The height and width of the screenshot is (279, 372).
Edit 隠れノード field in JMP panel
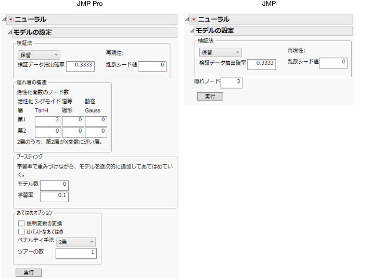click(x=232, y=83)
